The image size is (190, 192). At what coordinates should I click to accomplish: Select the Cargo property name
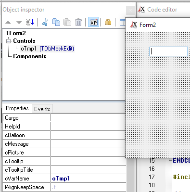(x=26, y=118)
